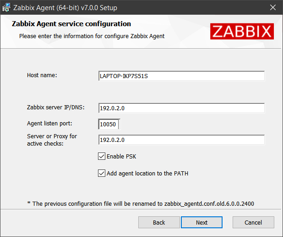
Task: Proceed with the Next button
Action: pos(201,222)
